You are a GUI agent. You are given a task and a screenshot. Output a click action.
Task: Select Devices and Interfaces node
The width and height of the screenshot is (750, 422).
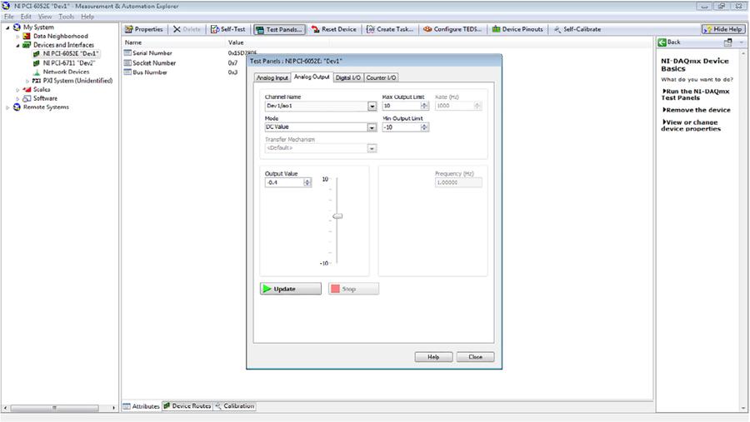(x=63, y=45)
